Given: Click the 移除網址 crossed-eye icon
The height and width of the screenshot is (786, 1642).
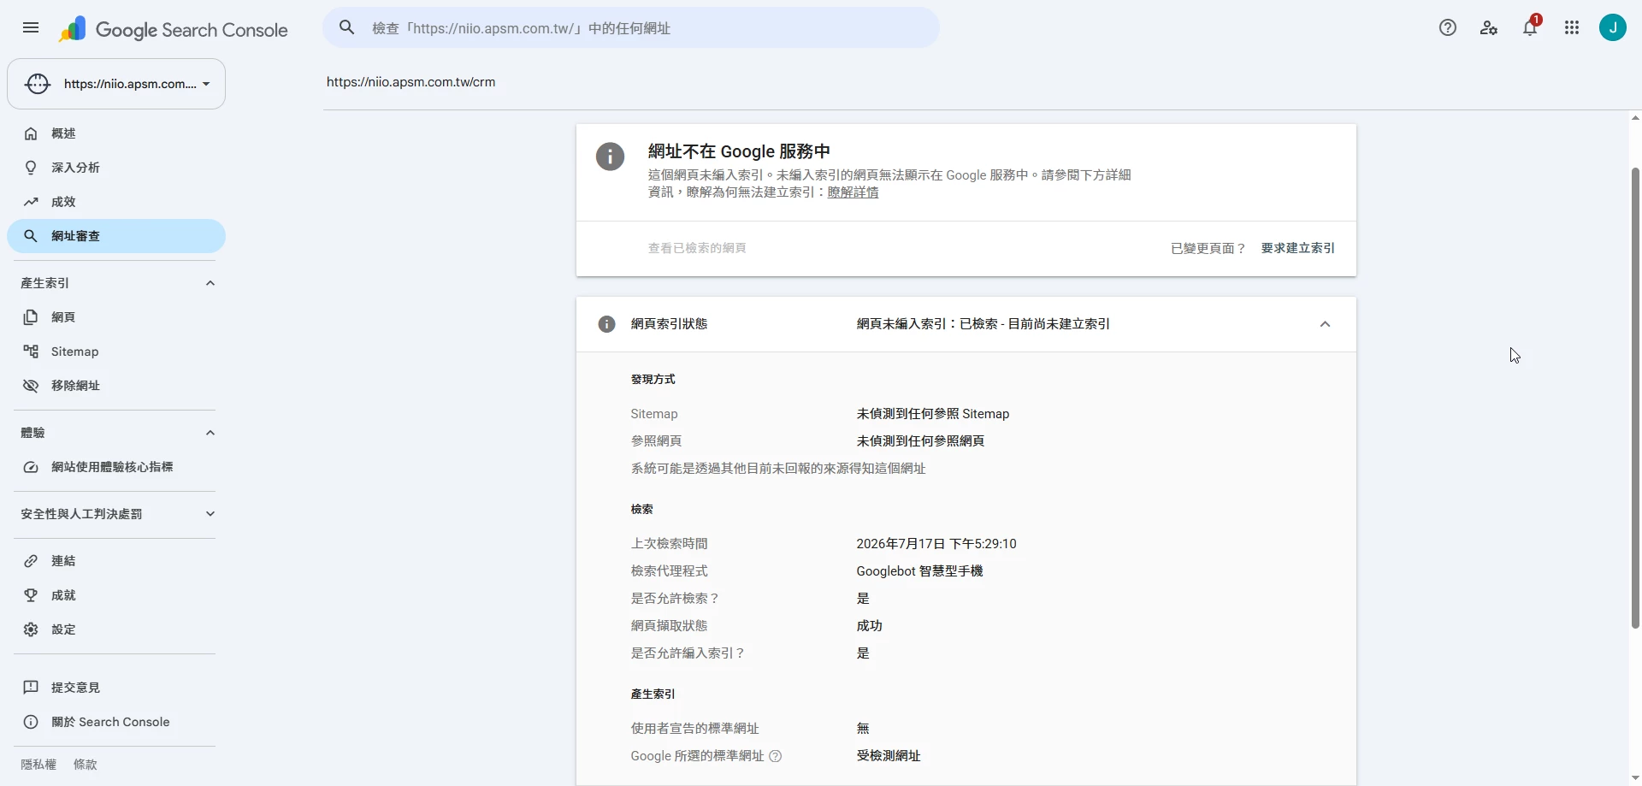Looking at the screenshot, I should tap(31, 386).
